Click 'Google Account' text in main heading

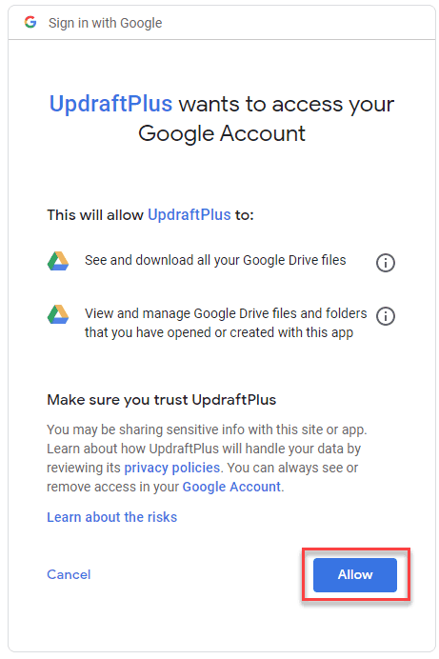222,133
